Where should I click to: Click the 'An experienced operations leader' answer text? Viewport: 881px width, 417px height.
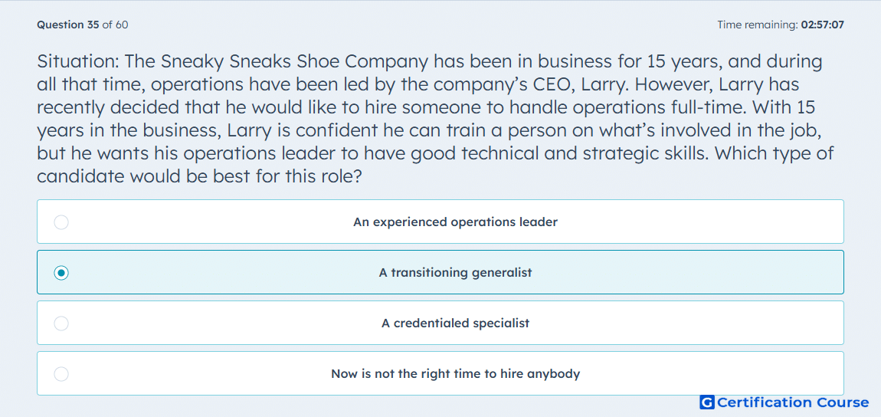click(x=455, y=222)
